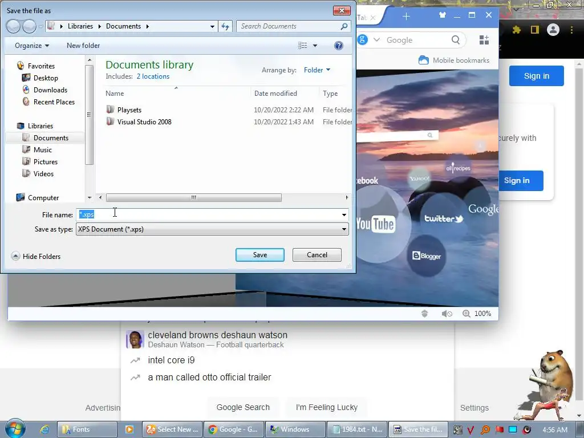
Task: Select Documents library in navigation pane
Action: [46, 138]
